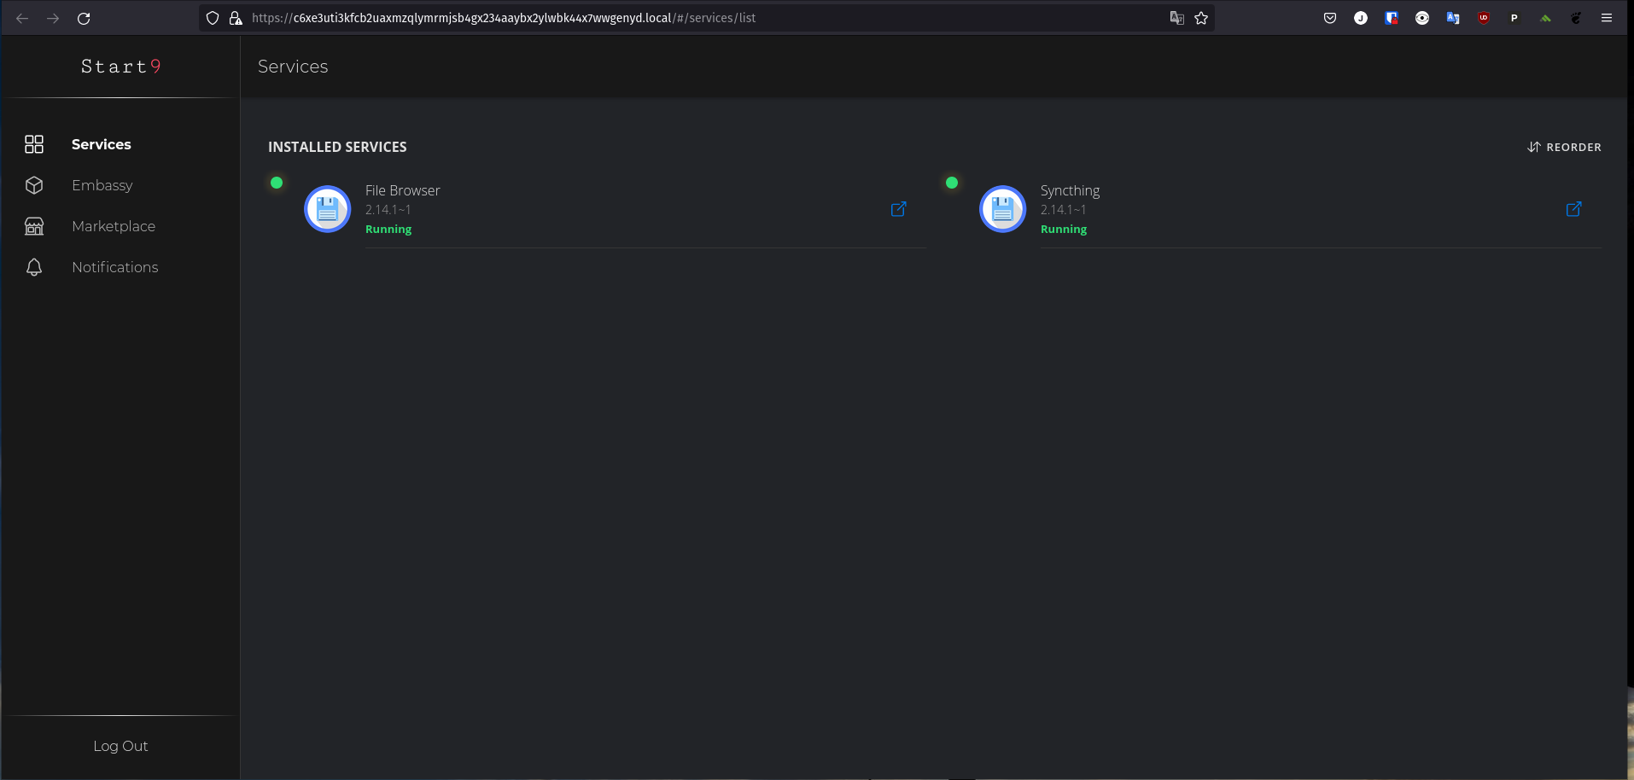This screenshot has width=1634, height=780.
Task: Open the Syncthing service details
Action: coord(1273,209)
